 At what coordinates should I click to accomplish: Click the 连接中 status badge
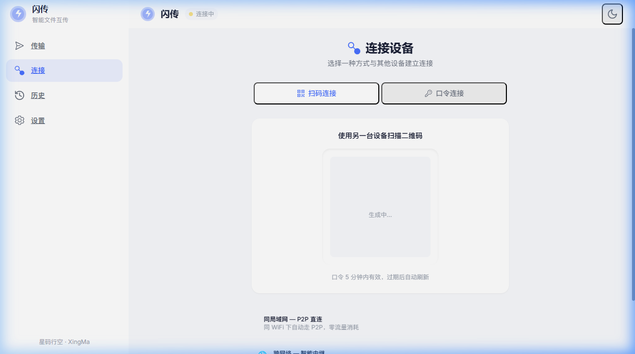[x=201, y=14]
